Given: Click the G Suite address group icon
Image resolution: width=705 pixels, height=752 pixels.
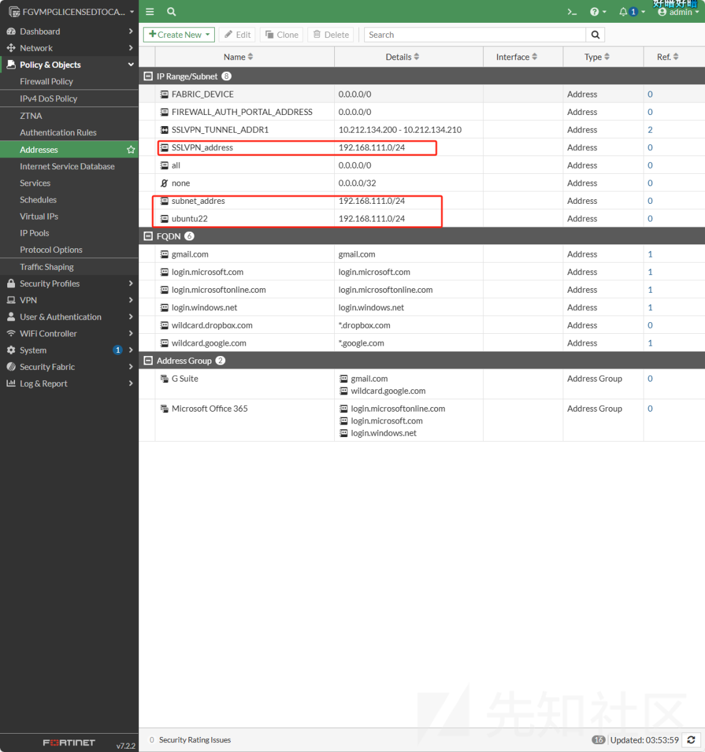Looking at the screenshot, I should point(164,378).
